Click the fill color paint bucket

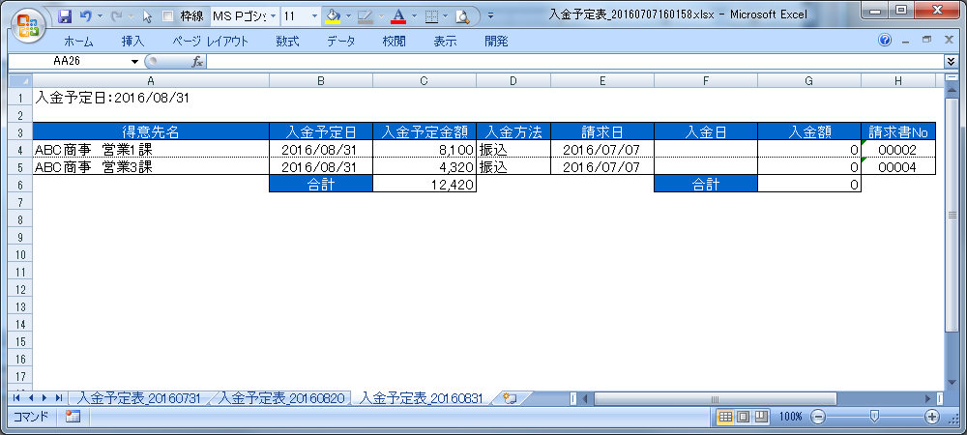(333, 16)
